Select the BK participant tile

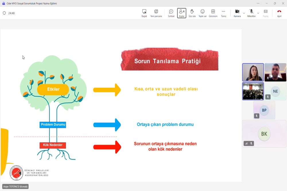pos(264,134)
